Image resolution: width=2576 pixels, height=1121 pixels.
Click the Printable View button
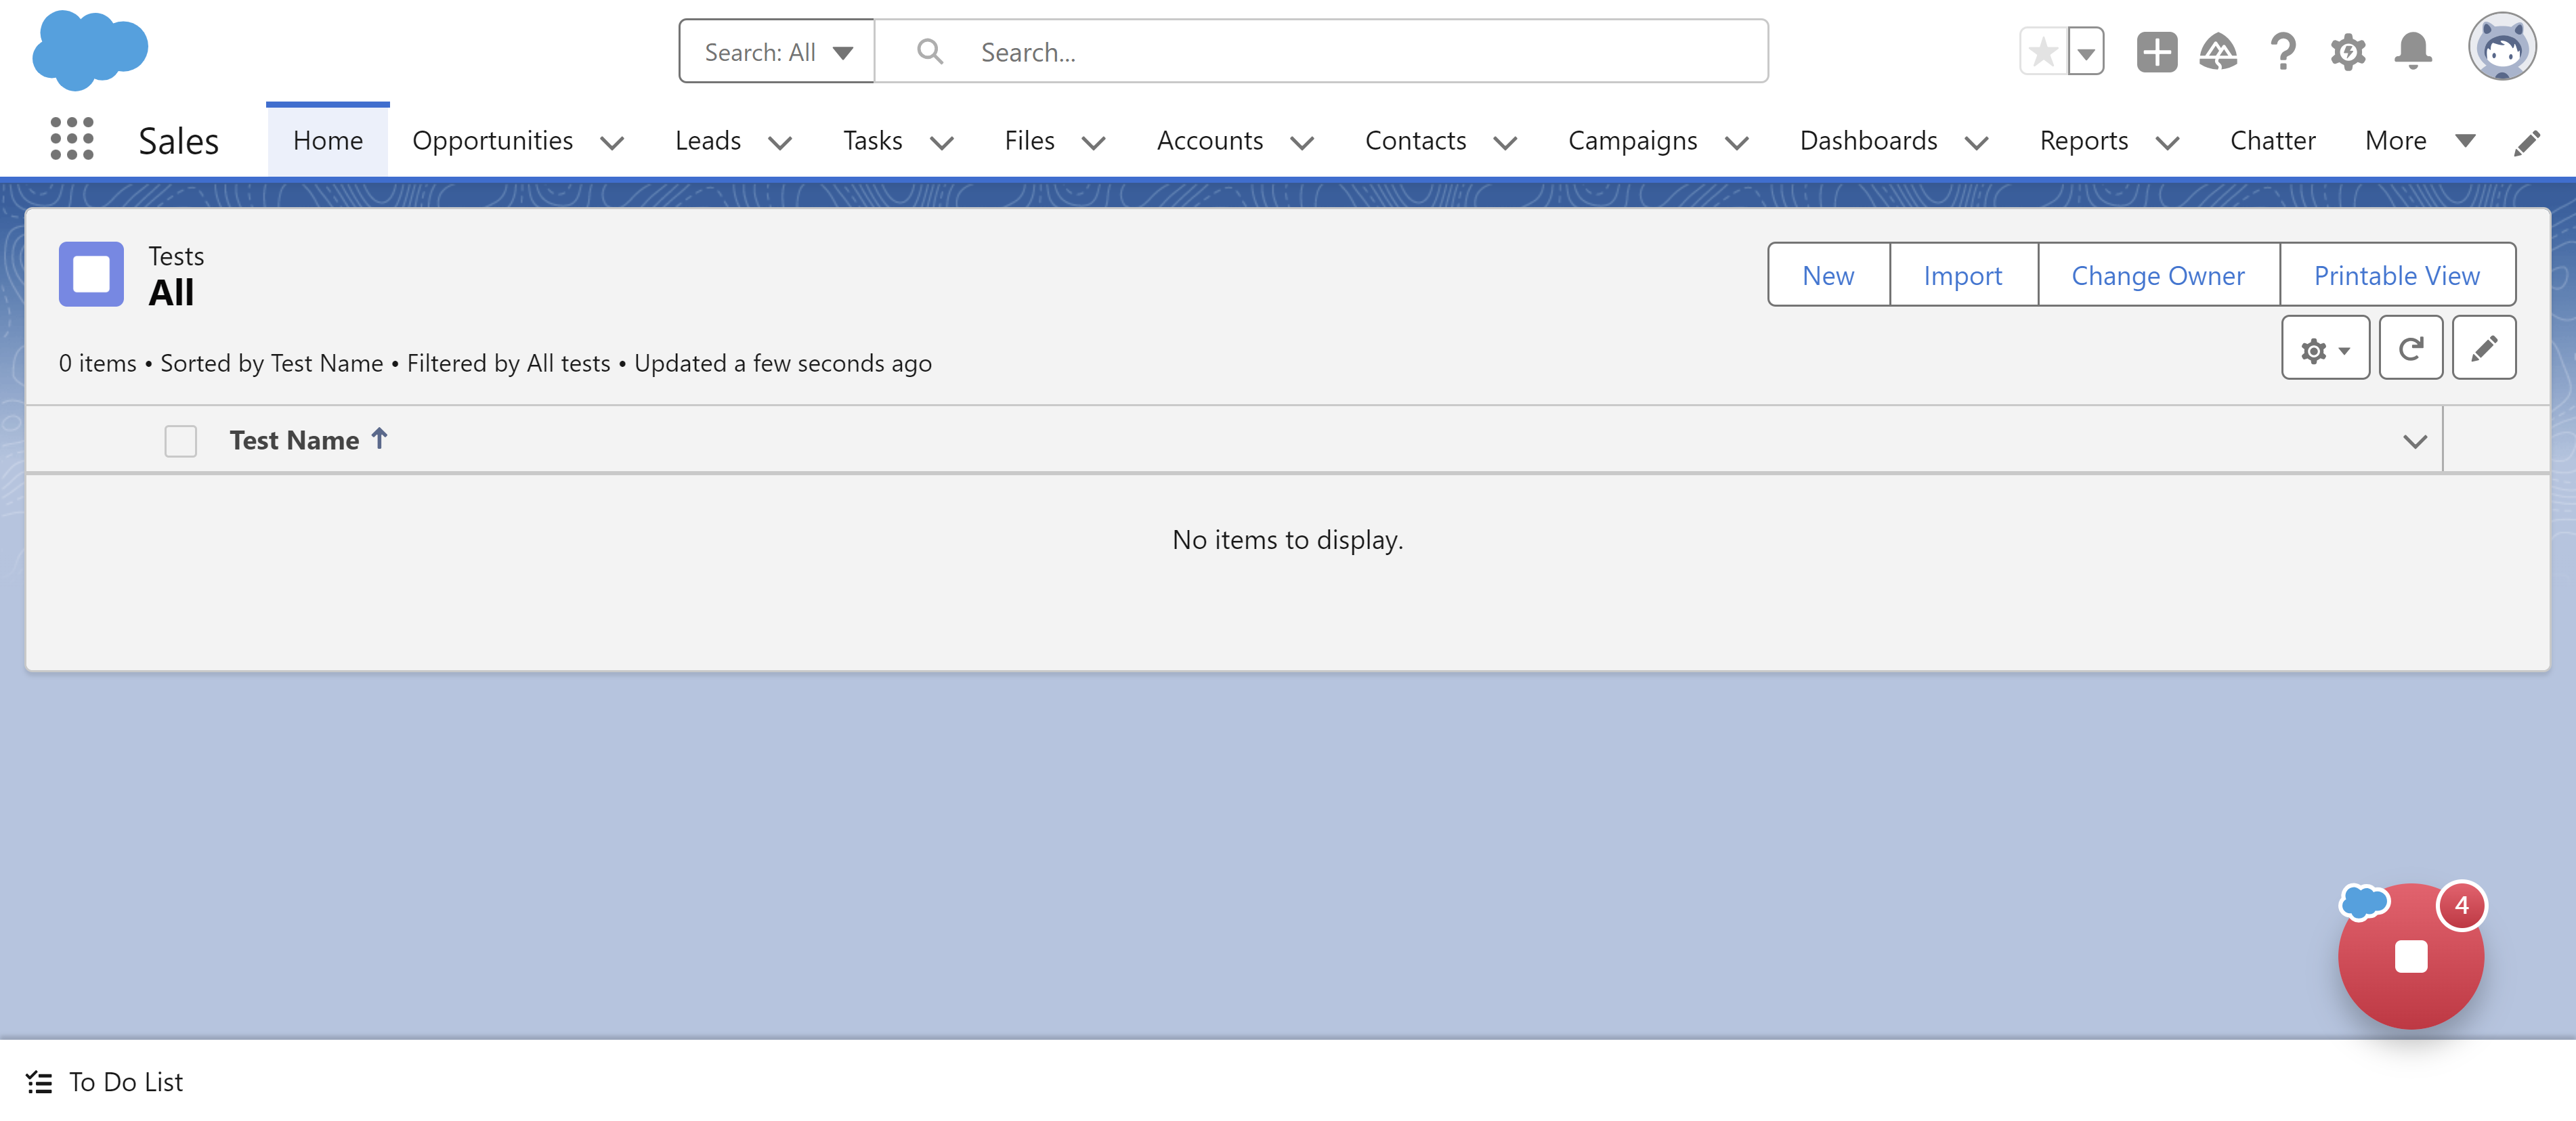[2396, 275]
